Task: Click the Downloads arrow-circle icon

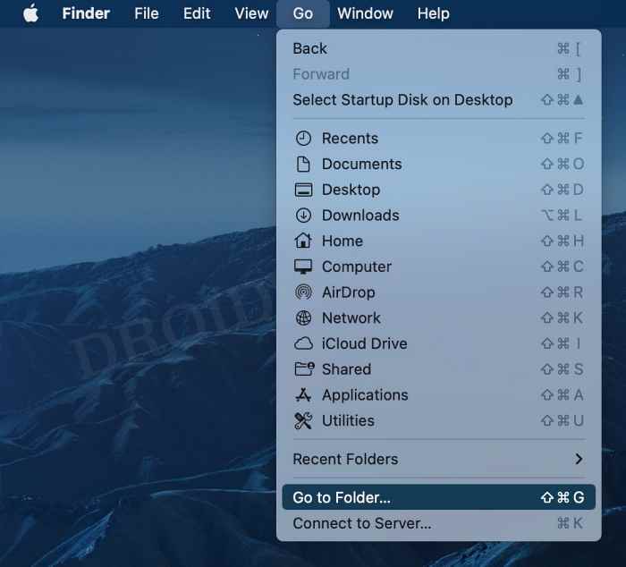Action: pos(303,216)
